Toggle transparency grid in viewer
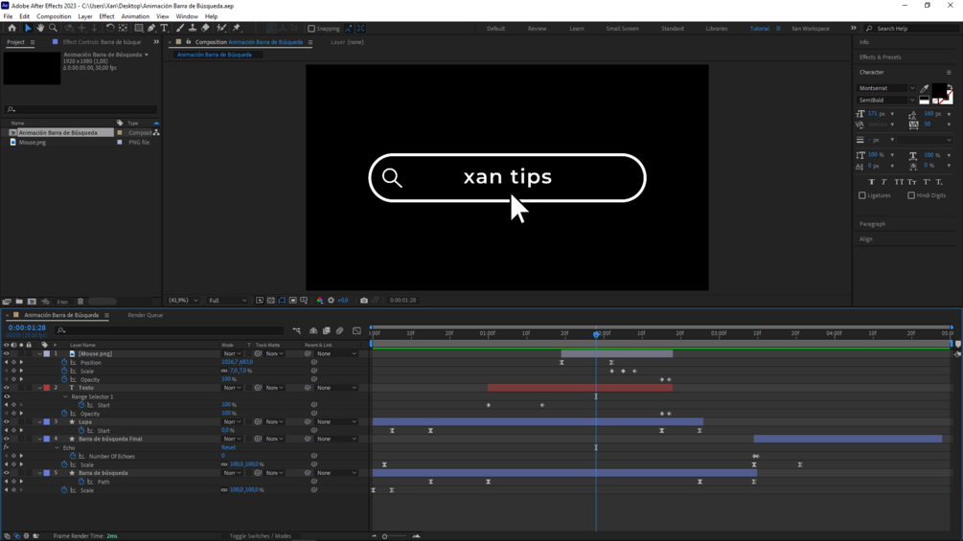Viewport: 963px width, 541px height. point(271,301)
